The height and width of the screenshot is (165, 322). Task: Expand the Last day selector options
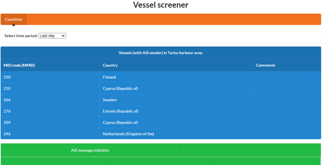pyautogui.click(x=52, y=35)
